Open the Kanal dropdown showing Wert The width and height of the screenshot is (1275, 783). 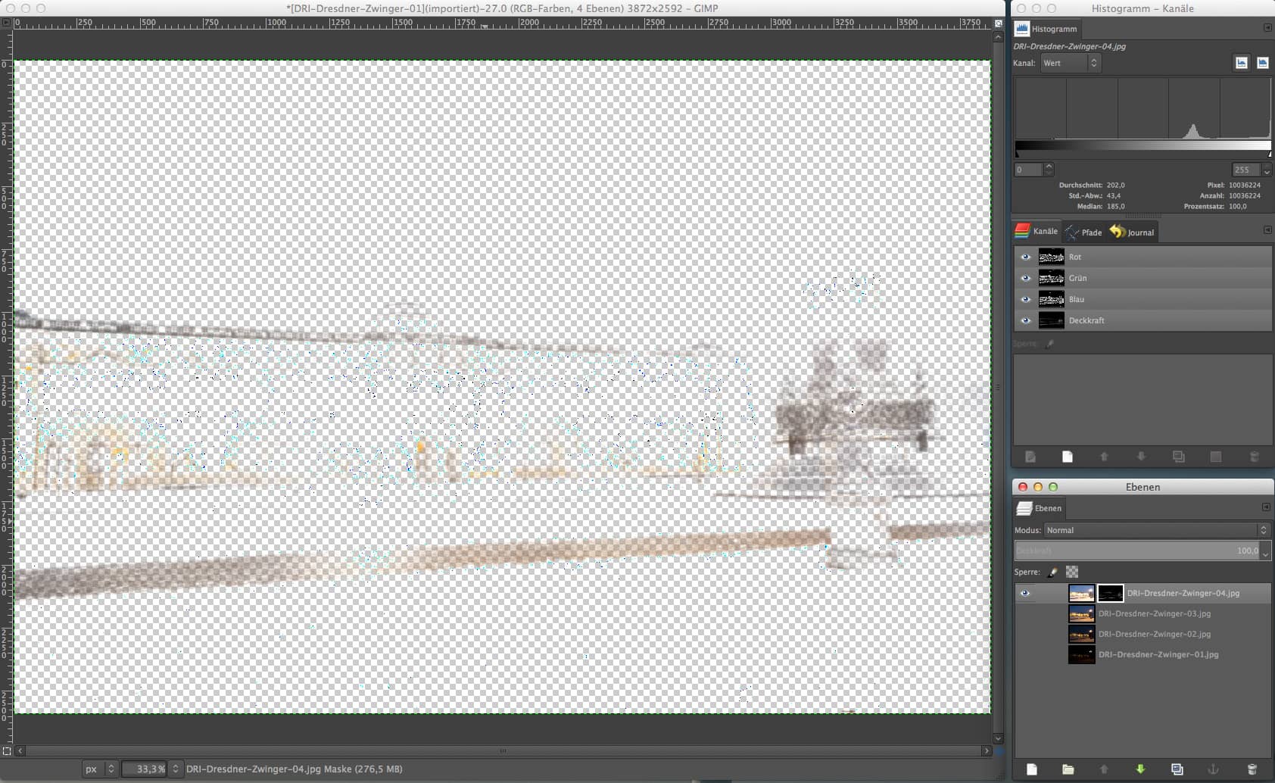pos(1071,63)
